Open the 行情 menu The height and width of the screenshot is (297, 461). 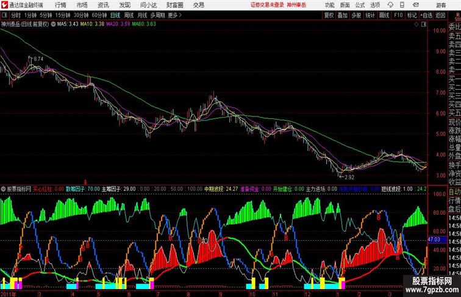(60, 5)
